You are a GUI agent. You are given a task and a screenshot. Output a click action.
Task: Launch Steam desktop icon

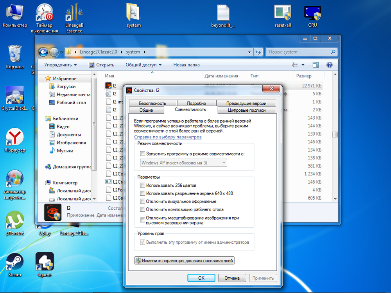14,262
